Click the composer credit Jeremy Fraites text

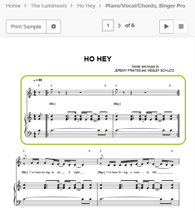click(x=127, y=70)
